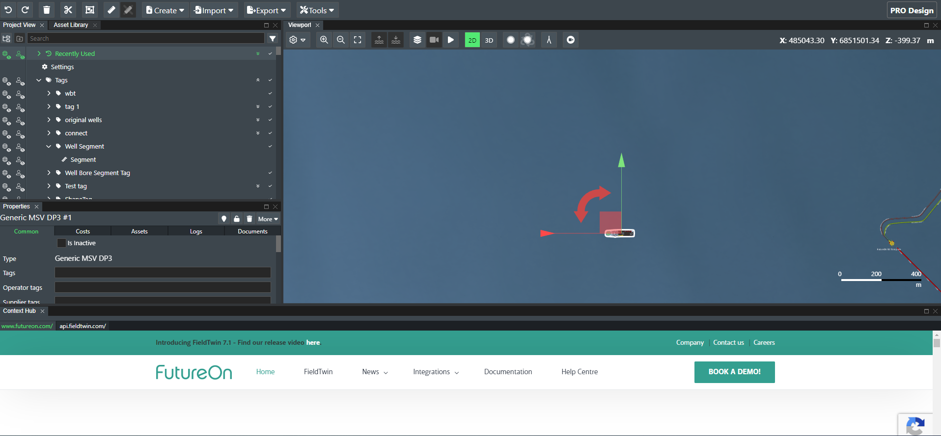Click the Project View search field

(146, 38)
